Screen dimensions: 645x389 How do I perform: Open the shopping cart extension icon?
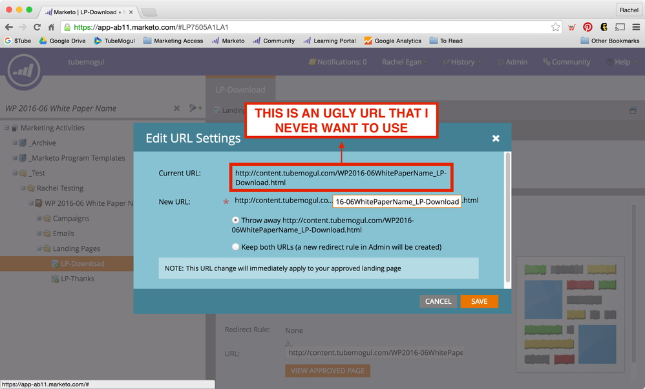coord(572,27)
